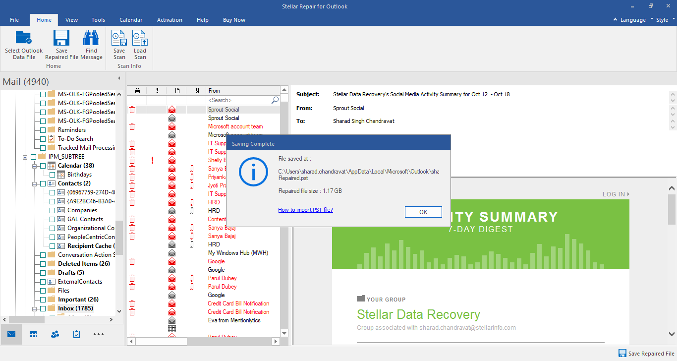Sort by attachment column header
Screen dimensions: 677x361
point(197,91)
